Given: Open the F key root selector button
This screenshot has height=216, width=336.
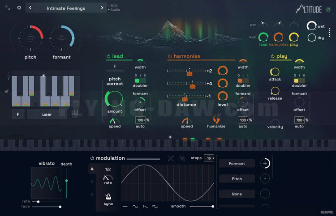Looking at the screenshot, I should (18, 114).
